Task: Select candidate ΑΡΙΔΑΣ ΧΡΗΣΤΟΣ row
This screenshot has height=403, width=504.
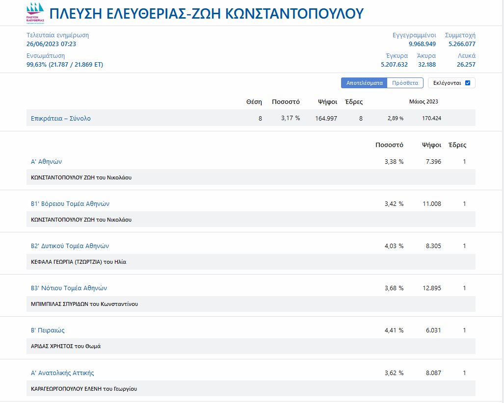Action: [x=66, y=346]
